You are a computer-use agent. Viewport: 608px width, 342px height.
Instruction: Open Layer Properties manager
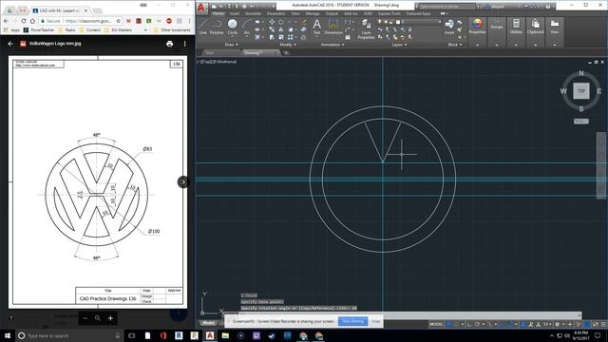click(366, 28)
